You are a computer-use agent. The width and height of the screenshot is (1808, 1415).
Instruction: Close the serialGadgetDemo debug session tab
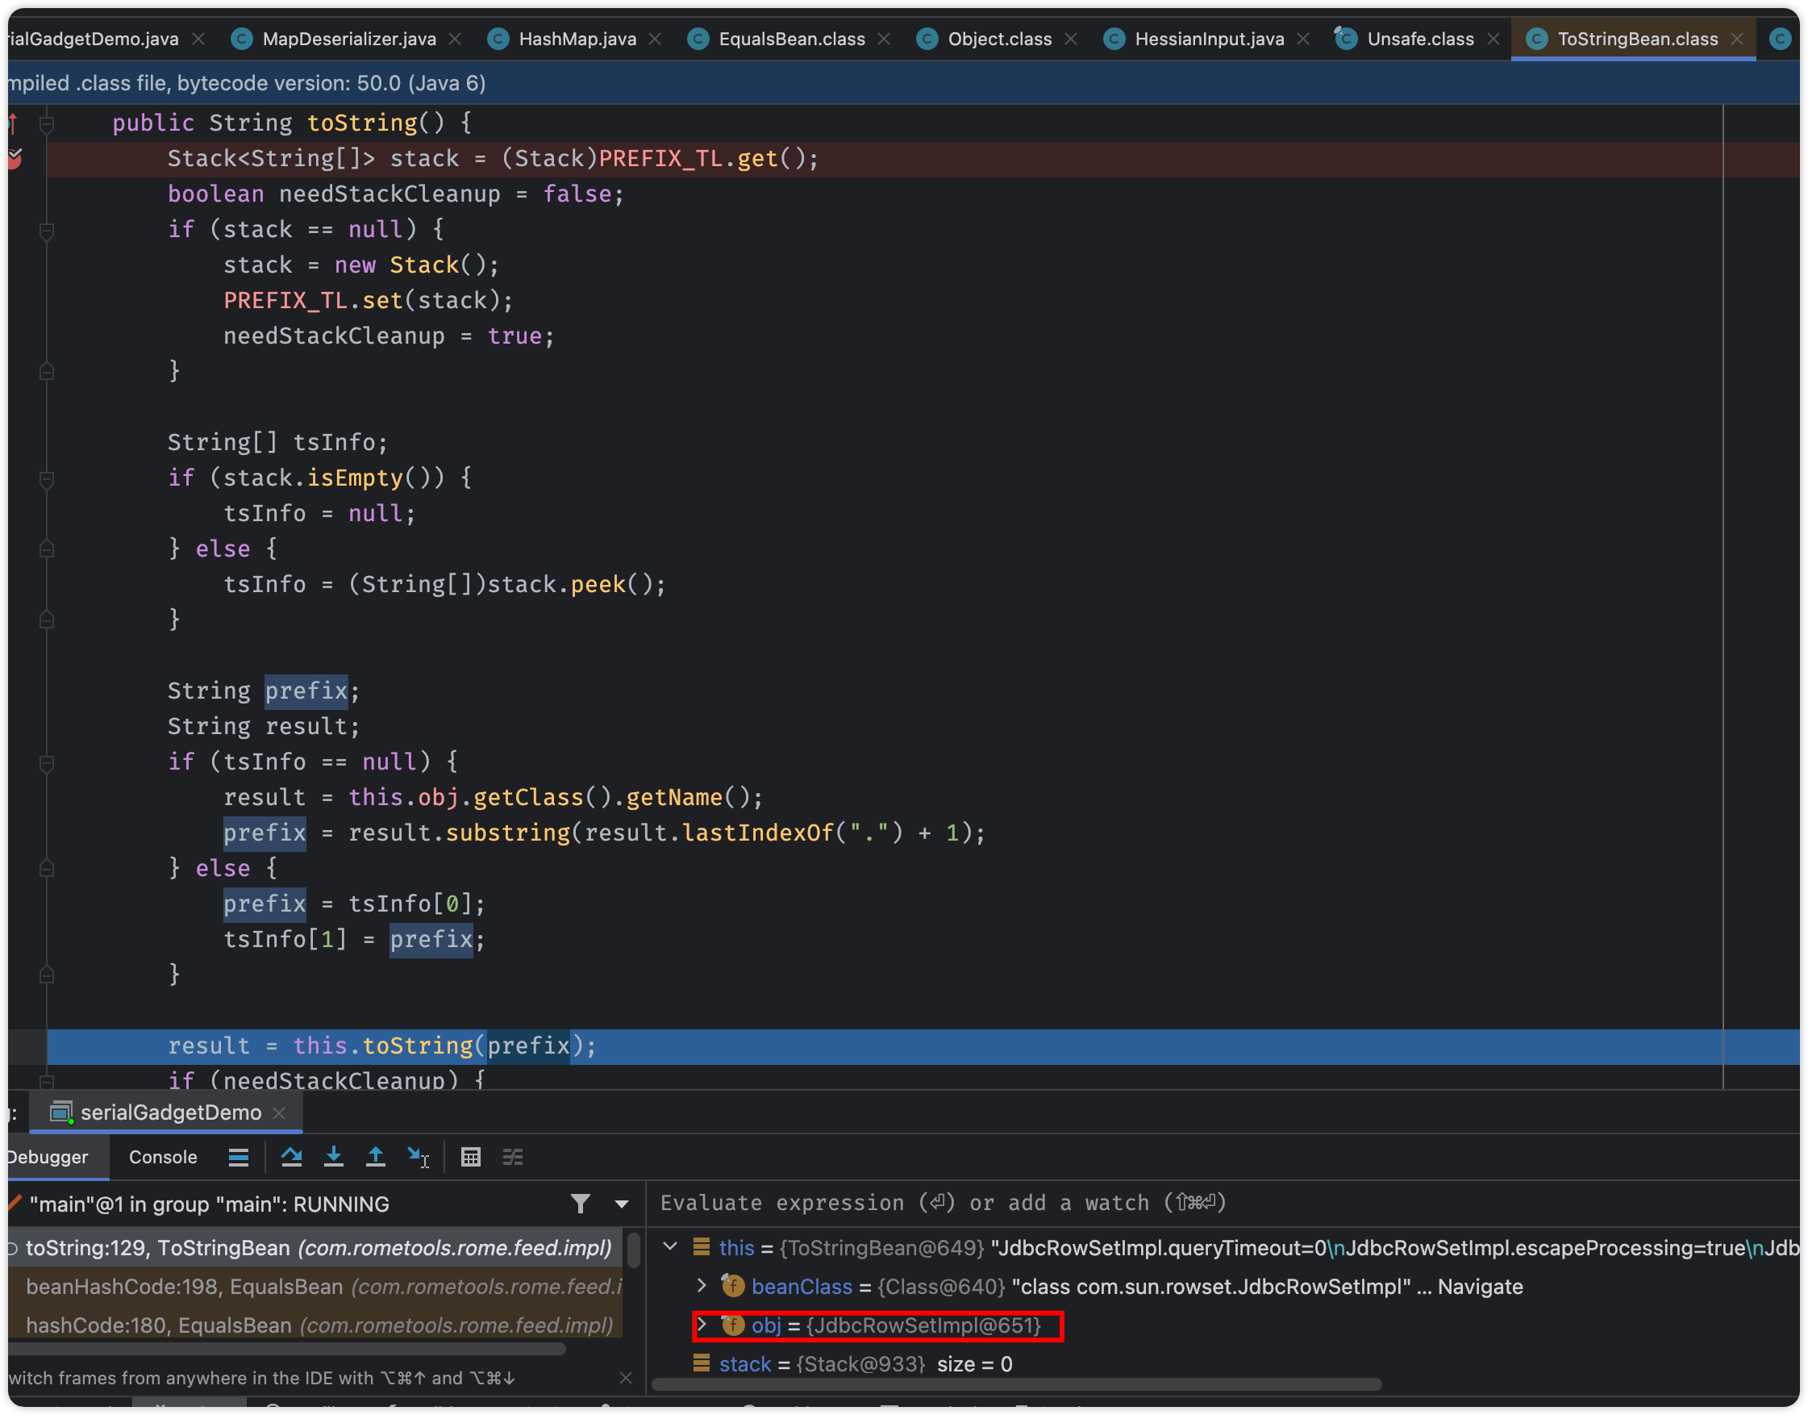[279, 1113]
